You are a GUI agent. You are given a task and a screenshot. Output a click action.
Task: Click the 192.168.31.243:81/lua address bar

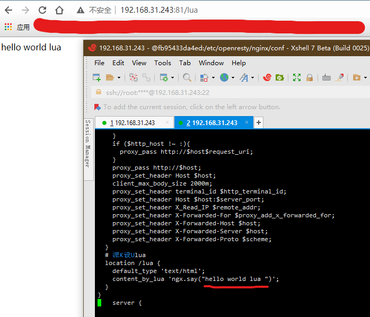pos(159,10)
